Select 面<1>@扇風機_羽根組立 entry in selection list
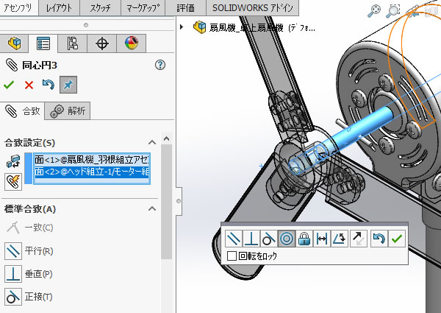 (x=92, y=160)
